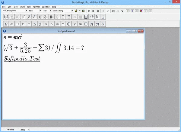
Task: Click the 'e = mc²' equation line
Action: tap(13, 37)
